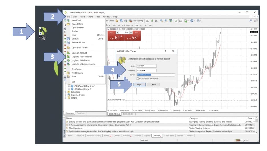Click the Login to Web Trader icon
The width and height of the screenshot is (267, 151).
[68, 60]
